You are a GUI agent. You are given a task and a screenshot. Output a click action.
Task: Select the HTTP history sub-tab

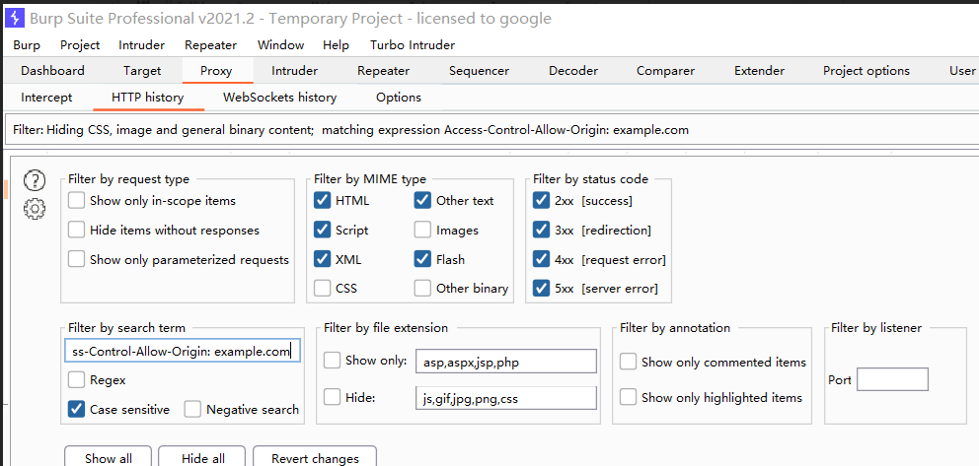click(148, 98)
